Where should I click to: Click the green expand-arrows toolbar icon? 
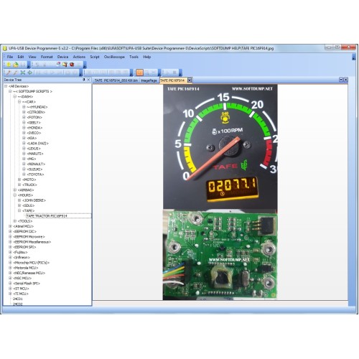[23, 73]
